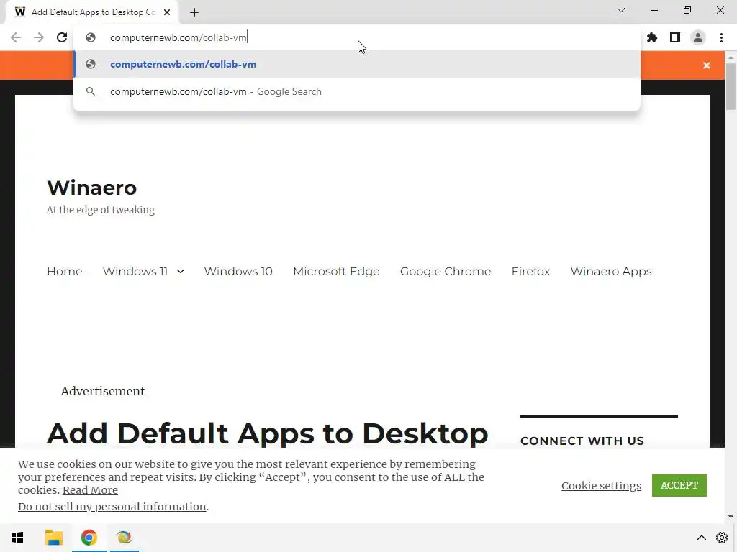Open the Windows 11 menu item
The width and height of the screenshot is (737, 552).
click(135, 271)
